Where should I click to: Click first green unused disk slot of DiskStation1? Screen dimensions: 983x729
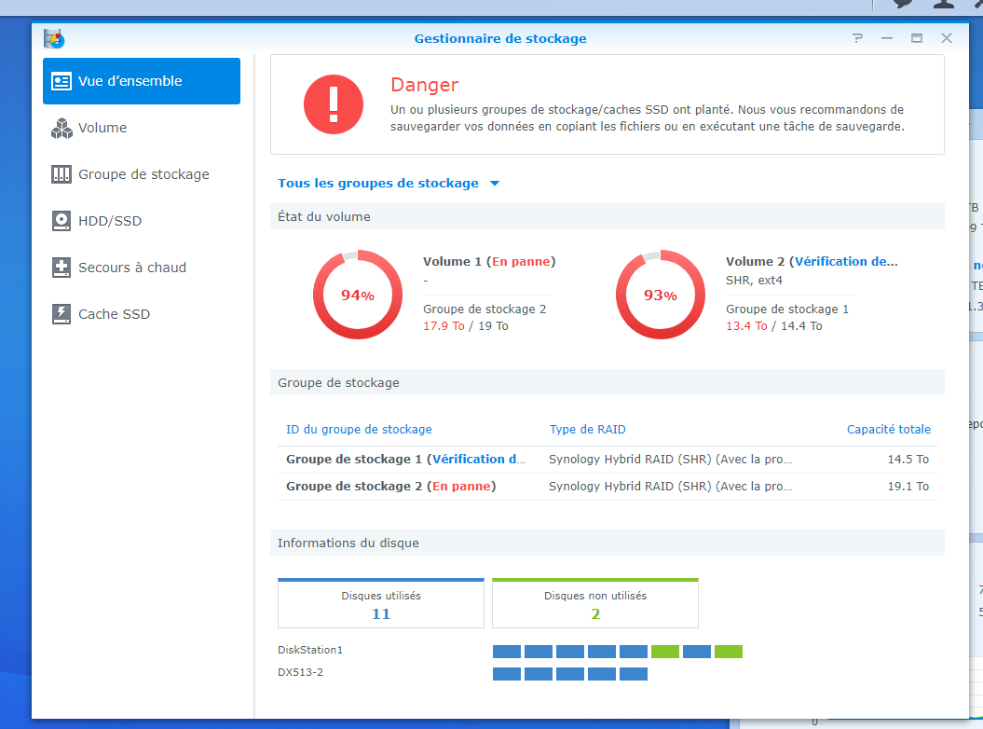665,652
